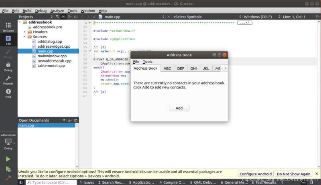Toggle editor synchronization link icon
The width and height of the screenshot is (321, 185).
point(64,17)
